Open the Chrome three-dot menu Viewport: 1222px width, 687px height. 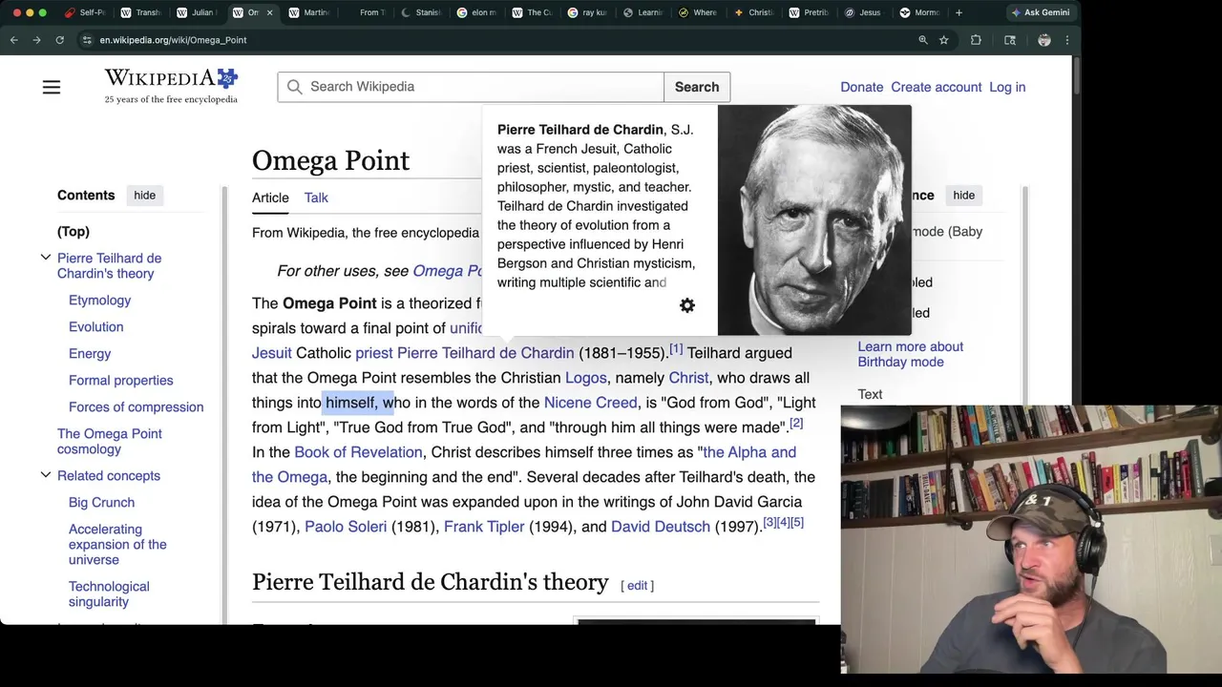(1067, 40)
